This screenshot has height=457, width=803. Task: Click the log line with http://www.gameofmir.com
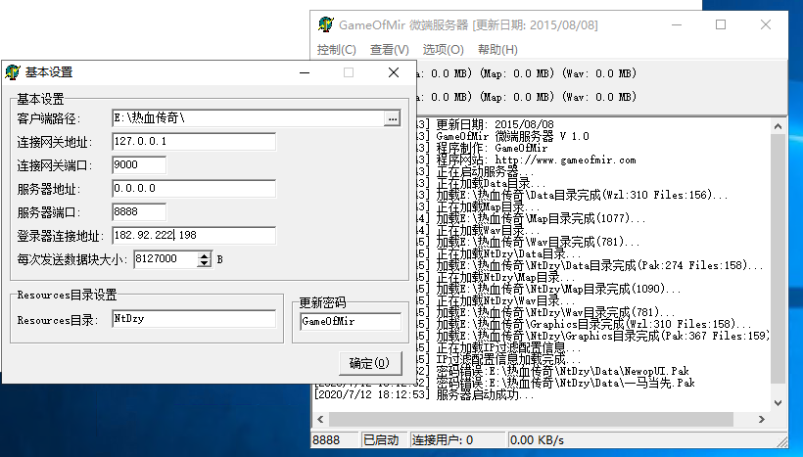(537, 160)
